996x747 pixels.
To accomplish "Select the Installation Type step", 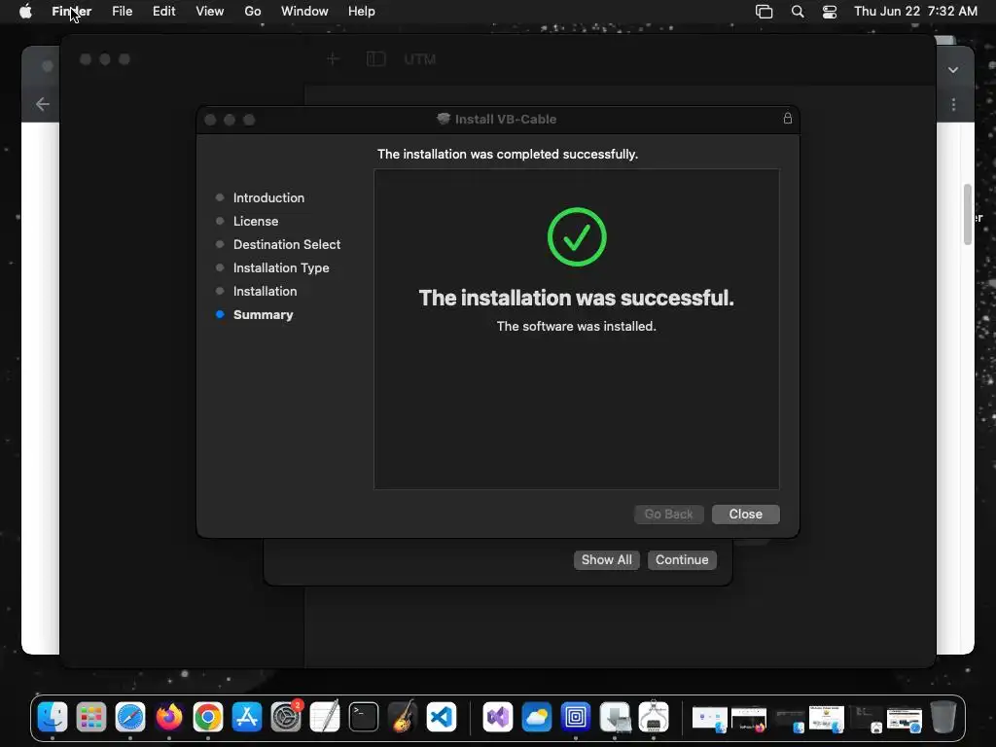I will (281, 268).
